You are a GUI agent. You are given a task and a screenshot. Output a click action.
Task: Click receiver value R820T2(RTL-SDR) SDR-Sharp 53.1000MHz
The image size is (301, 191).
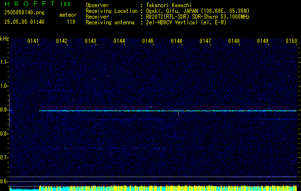click(x=198, y=17)
